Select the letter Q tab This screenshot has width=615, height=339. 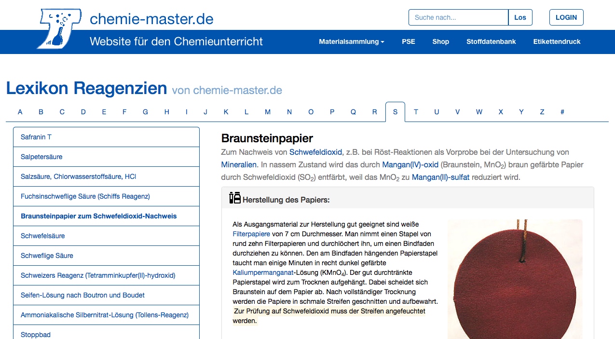coord(354,112)
